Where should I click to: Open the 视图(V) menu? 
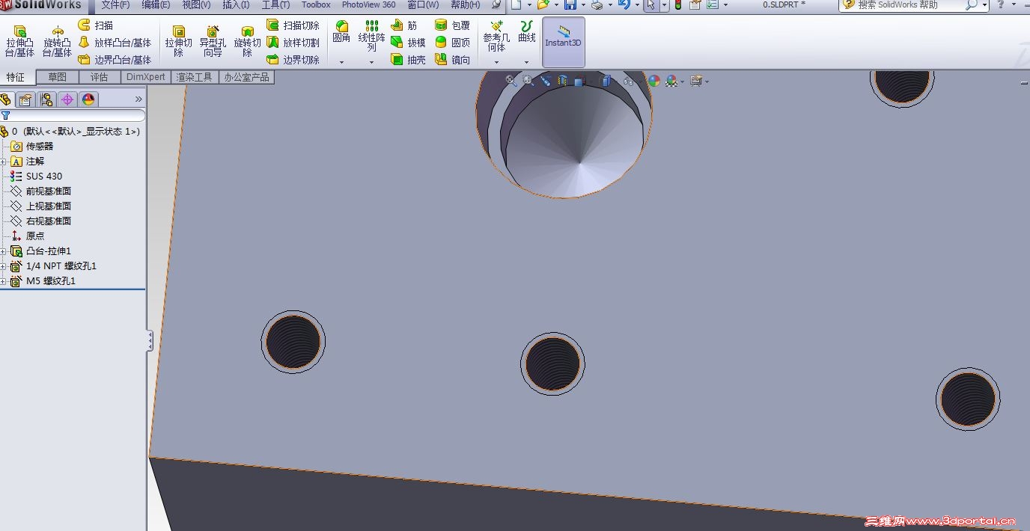[x=196, y=4]
